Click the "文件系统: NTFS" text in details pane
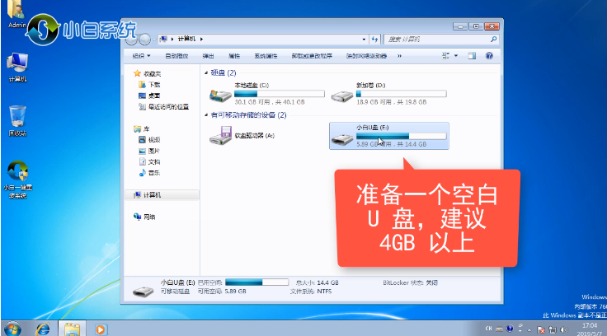This screenshot has width=607, height=336. (x=311, y=292)
